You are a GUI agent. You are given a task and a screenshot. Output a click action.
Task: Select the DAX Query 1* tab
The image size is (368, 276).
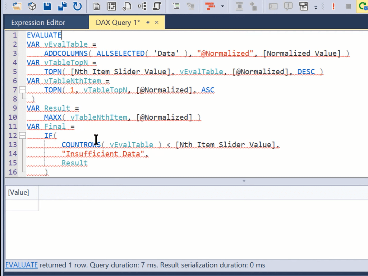tap(118, 23)
